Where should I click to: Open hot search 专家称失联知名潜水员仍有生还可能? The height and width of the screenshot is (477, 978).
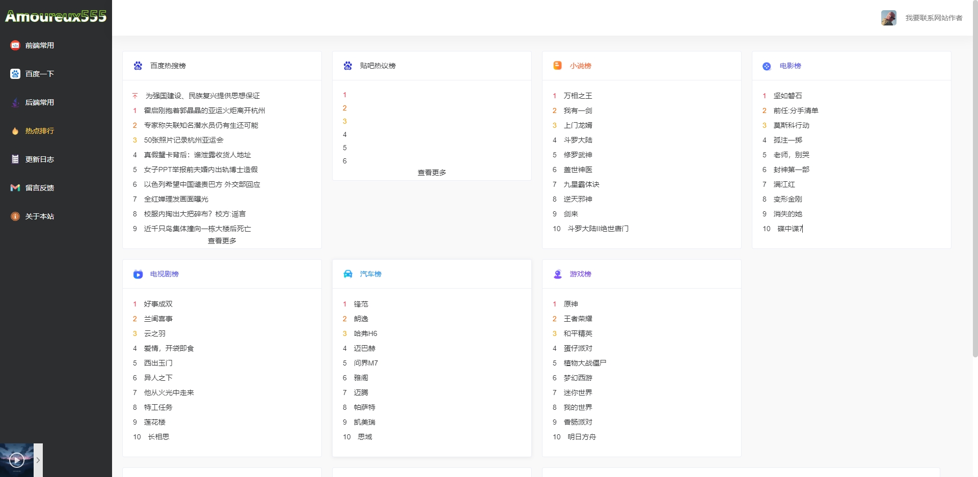tap(201, 125)
